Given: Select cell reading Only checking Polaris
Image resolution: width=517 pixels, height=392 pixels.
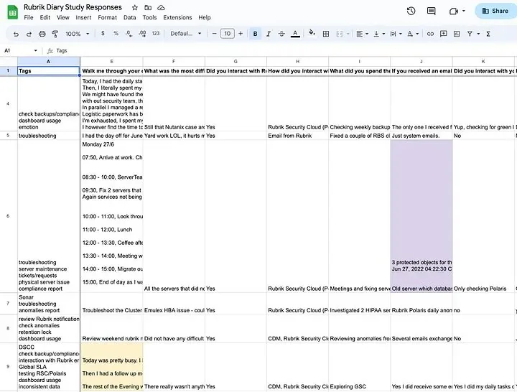Looking at the screenshot, I should [483, 216].
